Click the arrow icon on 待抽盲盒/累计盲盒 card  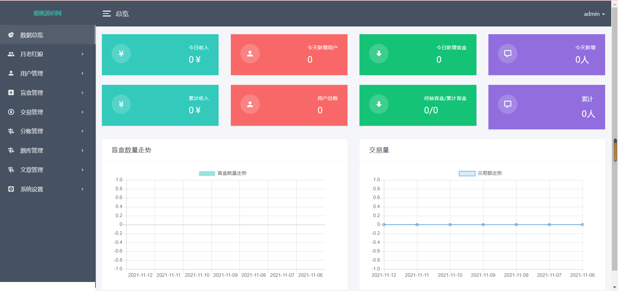[x=379, y=104]
